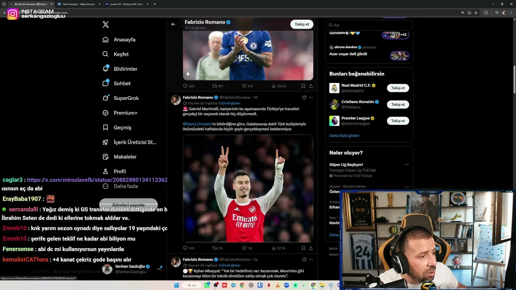Open Grok icon on Mbappé post
516x290 pixels.
304,260
